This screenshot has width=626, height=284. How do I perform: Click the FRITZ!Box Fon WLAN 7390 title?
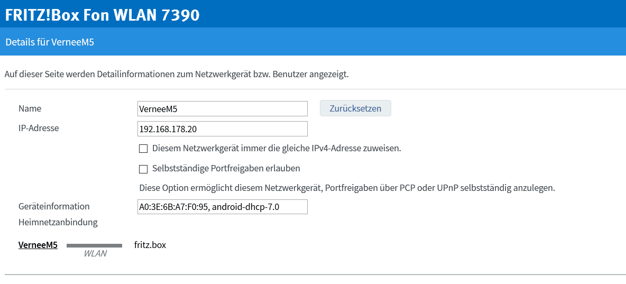[x=102, y=15]
